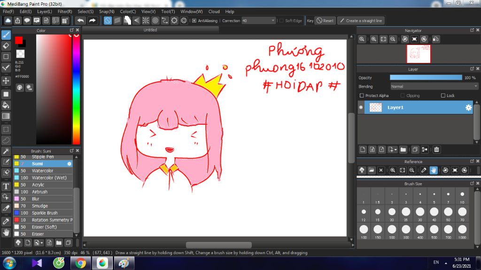Screen dimensions: 481x270
Task: Adjust the layer Opacity slider
Action: (426, 78)
